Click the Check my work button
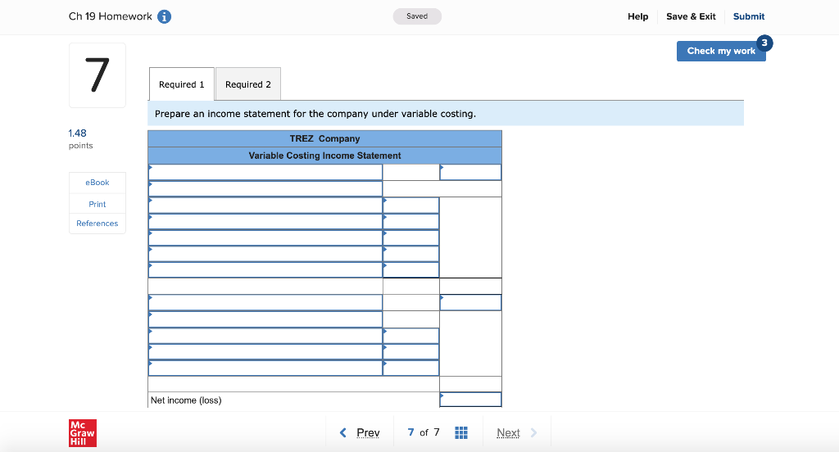Image resolution: width=839 pixels, height=452 pixels. (x=721, y=51)
